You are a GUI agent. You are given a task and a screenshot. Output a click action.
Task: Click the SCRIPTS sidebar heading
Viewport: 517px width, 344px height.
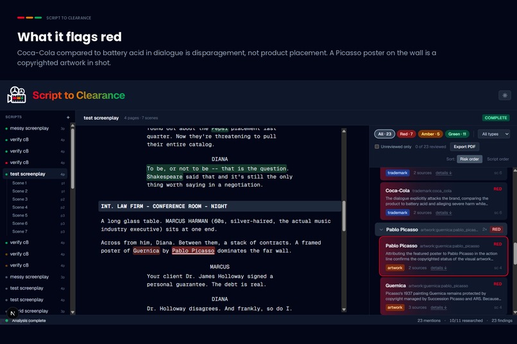(13, 117)
